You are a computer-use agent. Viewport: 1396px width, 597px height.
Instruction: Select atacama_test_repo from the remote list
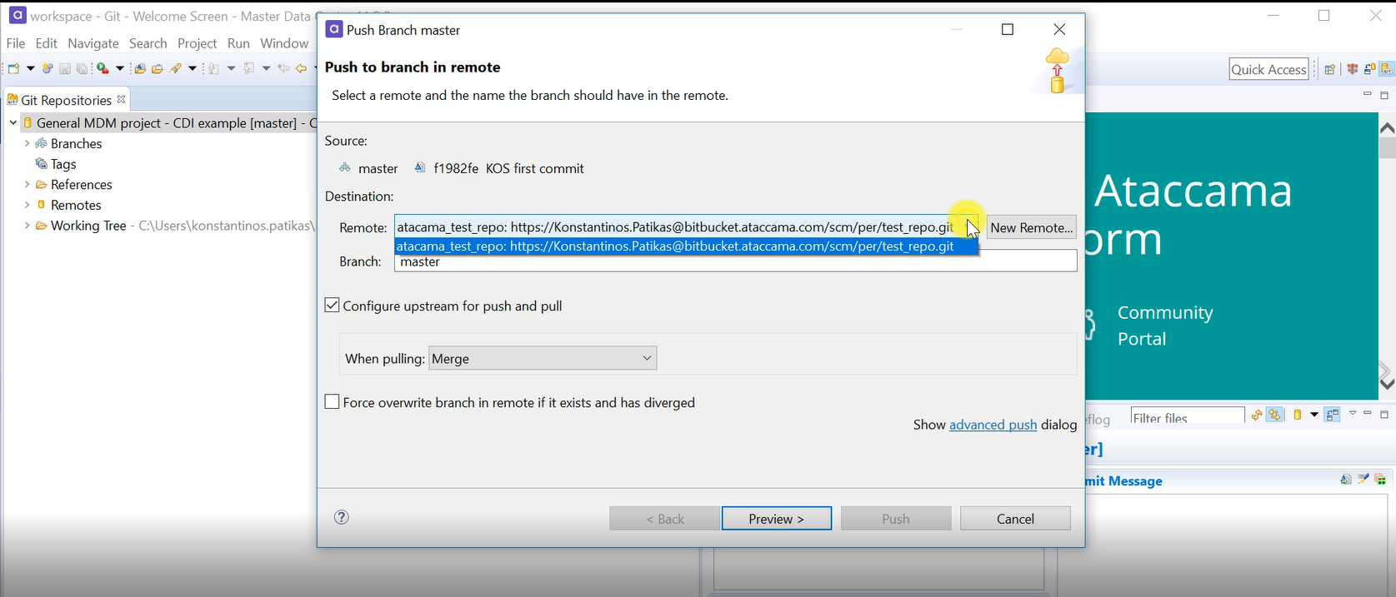(x=675, y=246)
